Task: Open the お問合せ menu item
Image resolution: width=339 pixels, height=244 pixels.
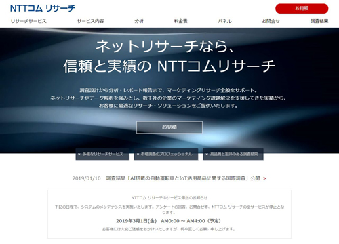Action: click(x=271, y=21)
